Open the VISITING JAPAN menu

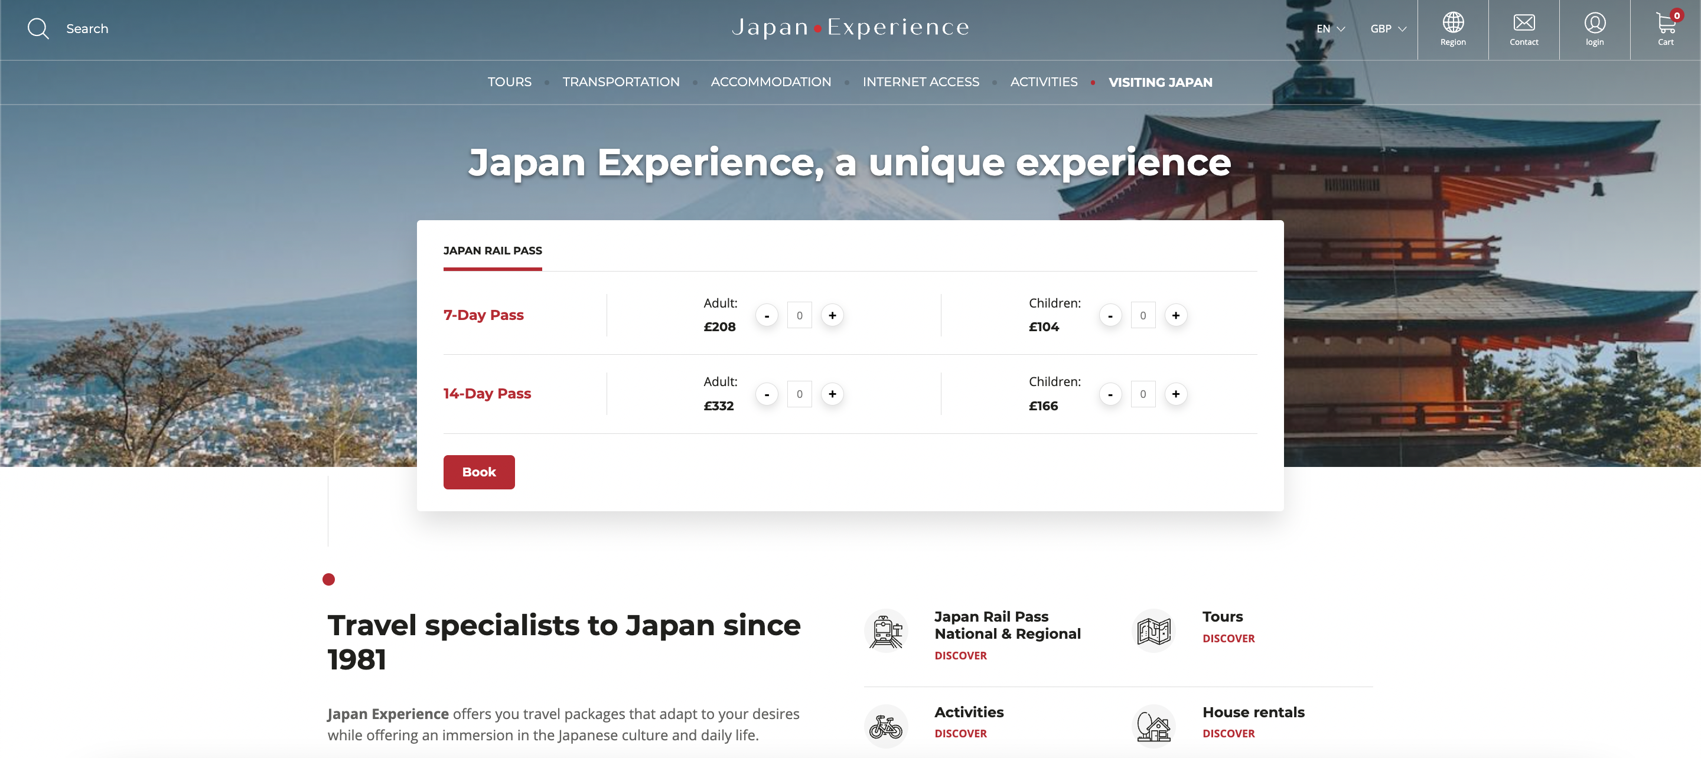coord(1160,83)
